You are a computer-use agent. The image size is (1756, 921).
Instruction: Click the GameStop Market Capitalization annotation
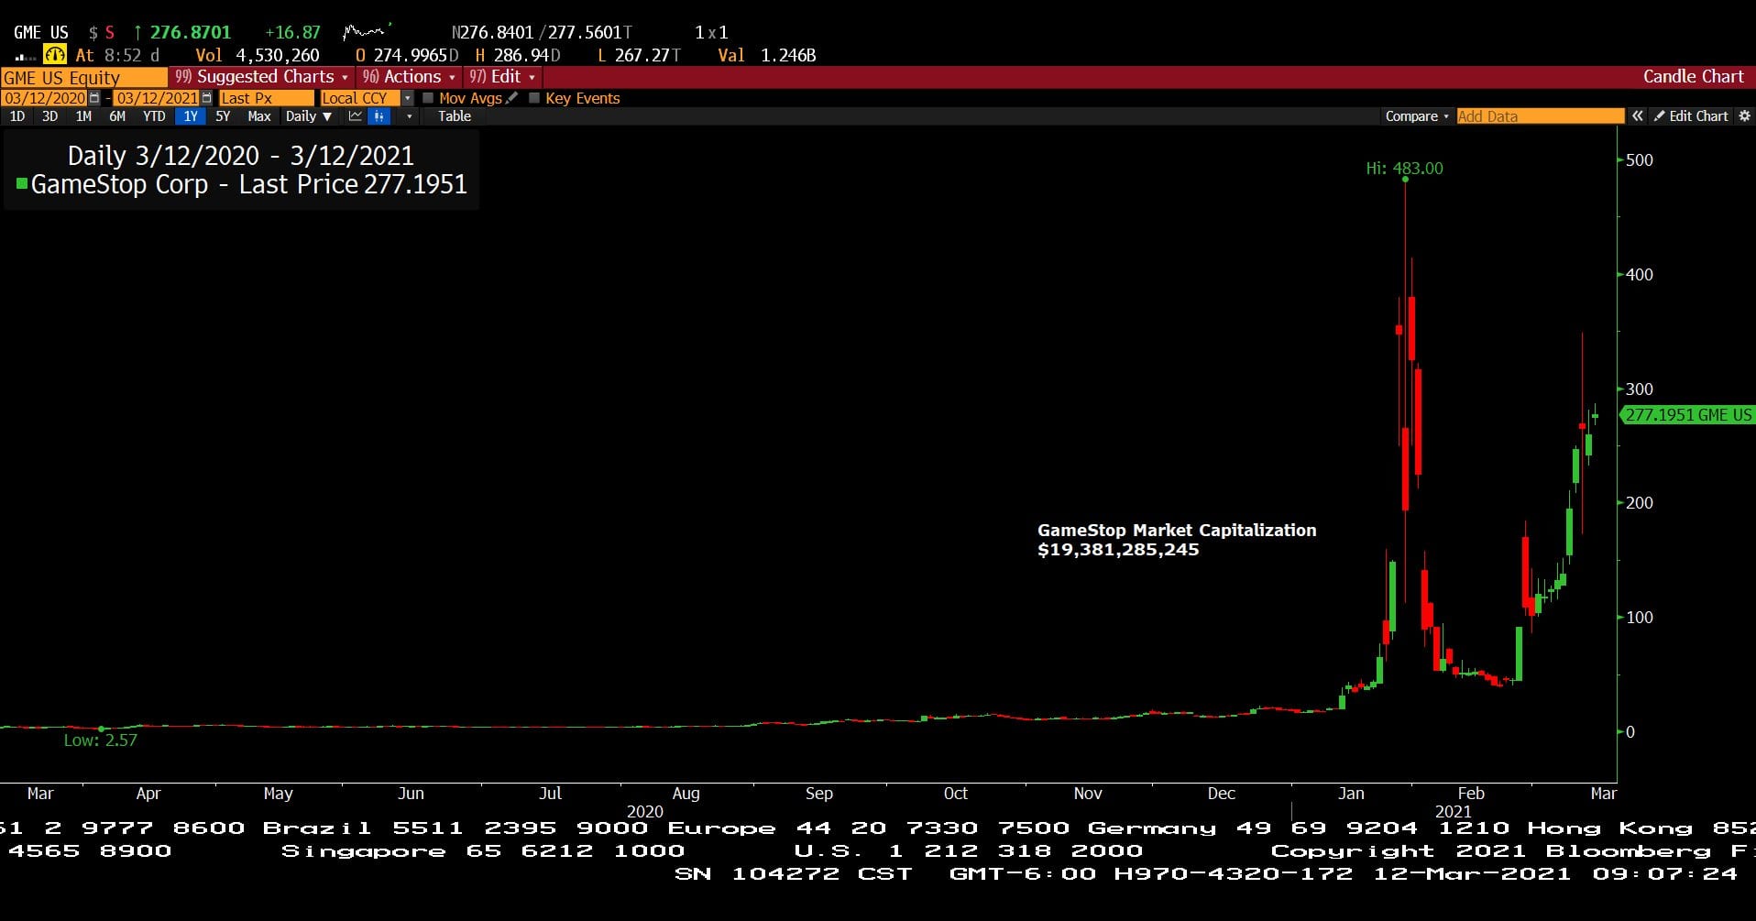coord(1177,540)
